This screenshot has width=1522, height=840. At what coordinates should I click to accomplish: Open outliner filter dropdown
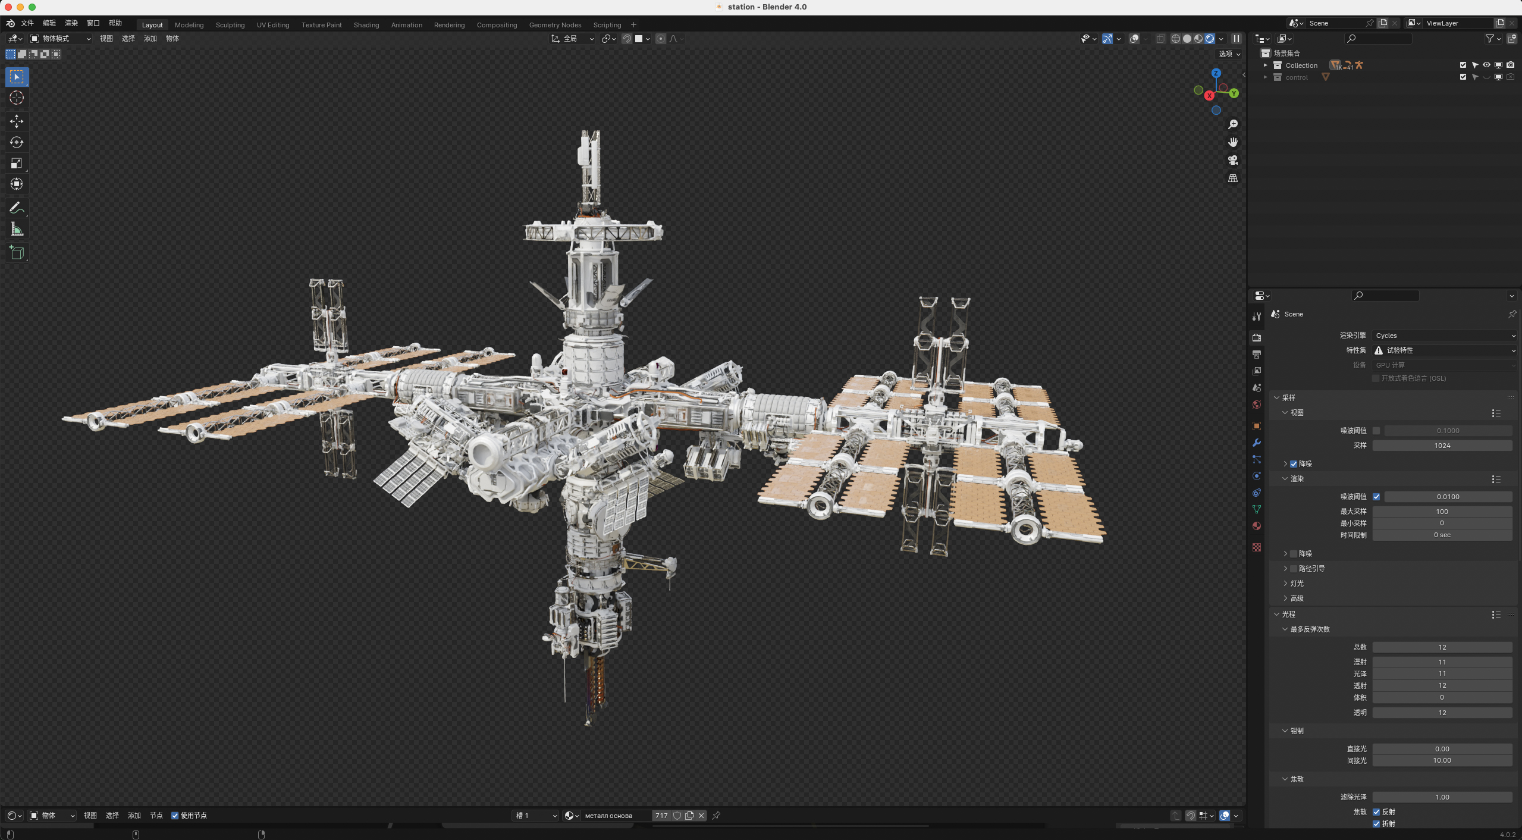click(x=1493, y=39)
